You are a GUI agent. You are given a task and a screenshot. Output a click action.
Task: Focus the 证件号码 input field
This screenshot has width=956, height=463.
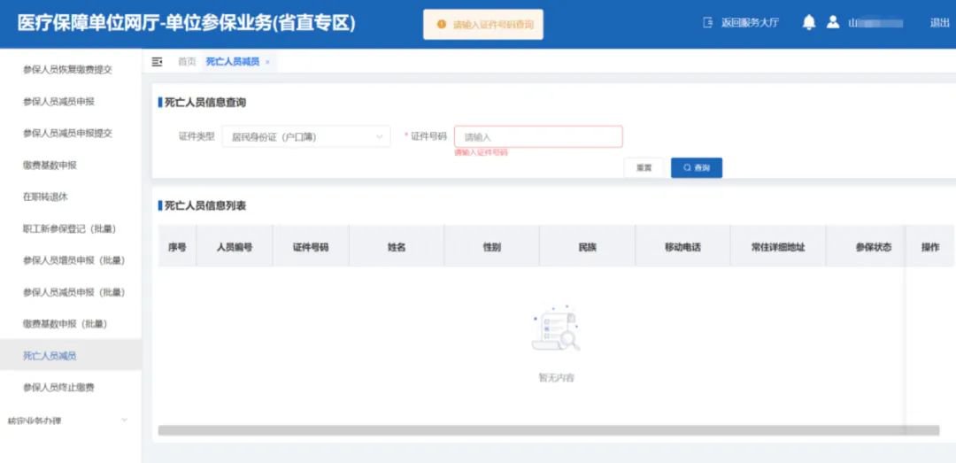(x=538, y=136)
